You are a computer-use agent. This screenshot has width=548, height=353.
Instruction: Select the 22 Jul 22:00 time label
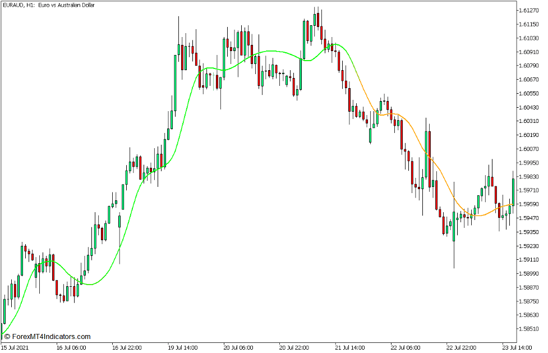[460, 348]
